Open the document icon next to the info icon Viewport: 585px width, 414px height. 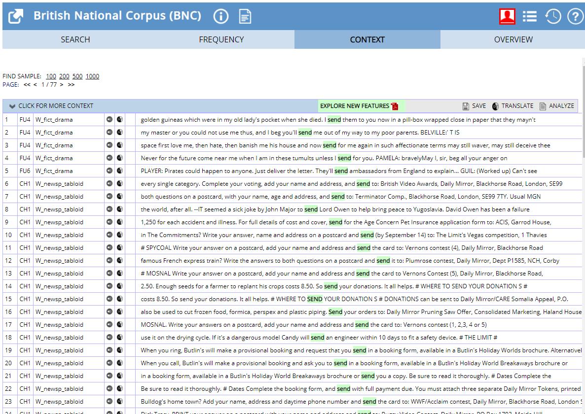pyautogui.click(x=245, y=16)
